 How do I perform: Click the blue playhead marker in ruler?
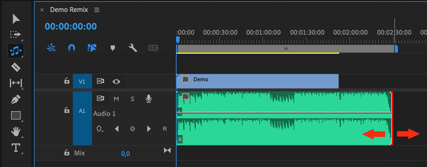coord(178,40)
